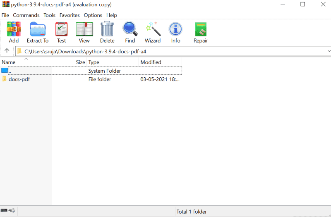Click the 'System Folder' type cell
331x217 pixels.
coord(105,71)
